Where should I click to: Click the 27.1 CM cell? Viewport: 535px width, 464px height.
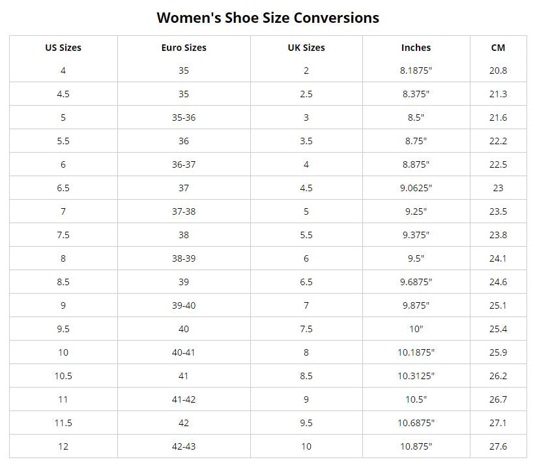tap(498, 423)
